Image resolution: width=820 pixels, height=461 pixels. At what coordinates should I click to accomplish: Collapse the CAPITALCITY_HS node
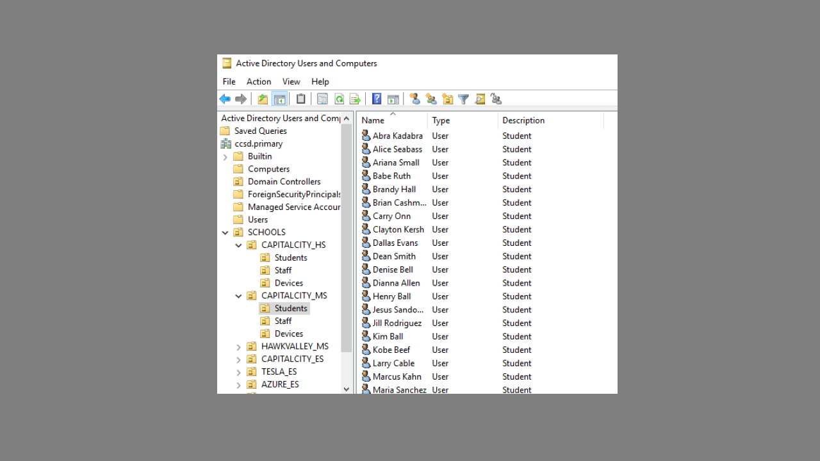click(x=238, y=245)
